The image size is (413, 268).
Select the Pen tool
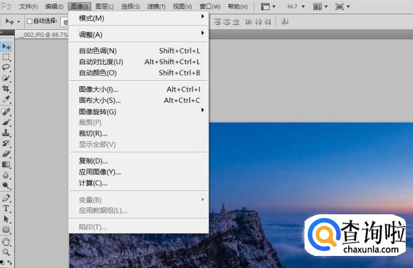coord(6,197)
